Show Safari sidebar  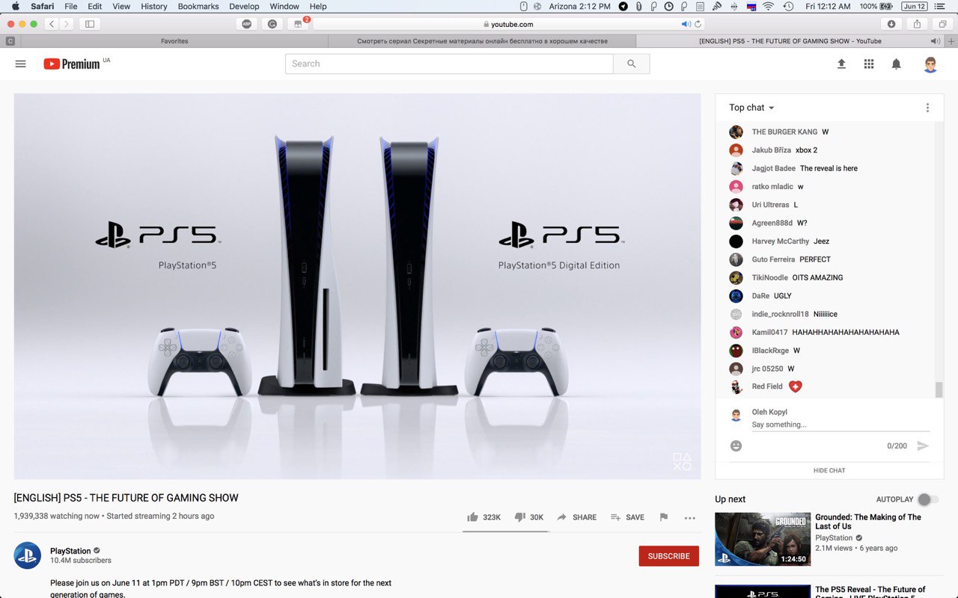tap(90, 24)
